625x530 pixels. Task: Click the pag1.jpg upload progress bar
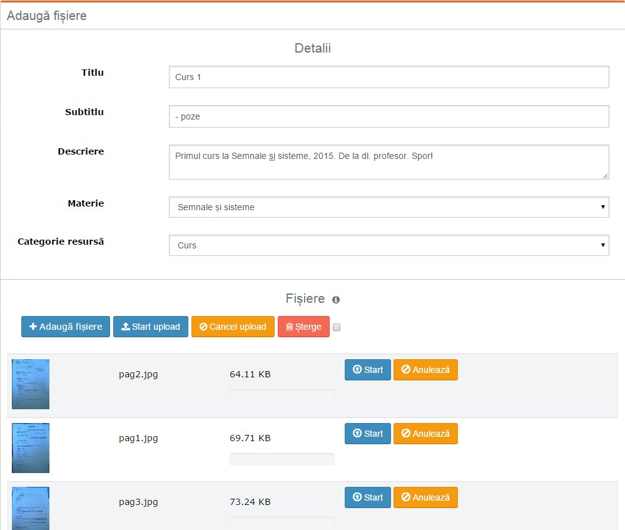click(x=282, y=459)
